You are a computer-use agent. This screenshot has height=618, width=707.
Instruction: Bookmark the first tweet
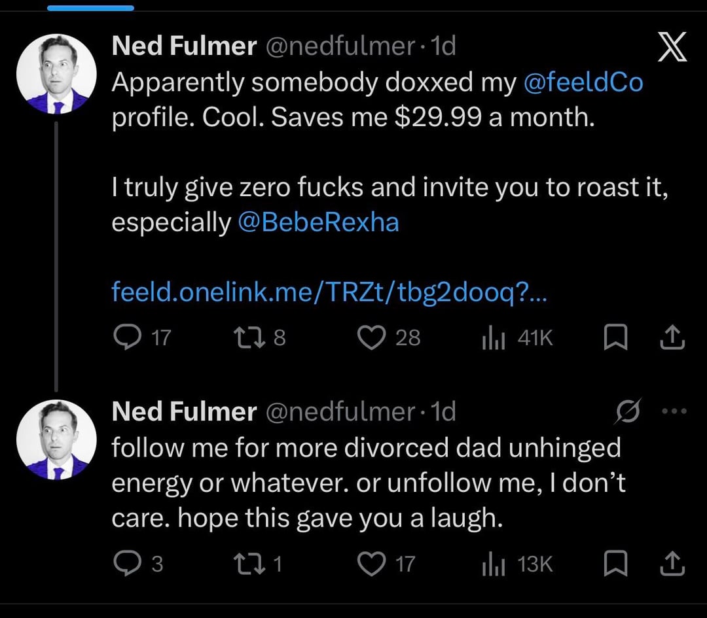click(615, 337)
